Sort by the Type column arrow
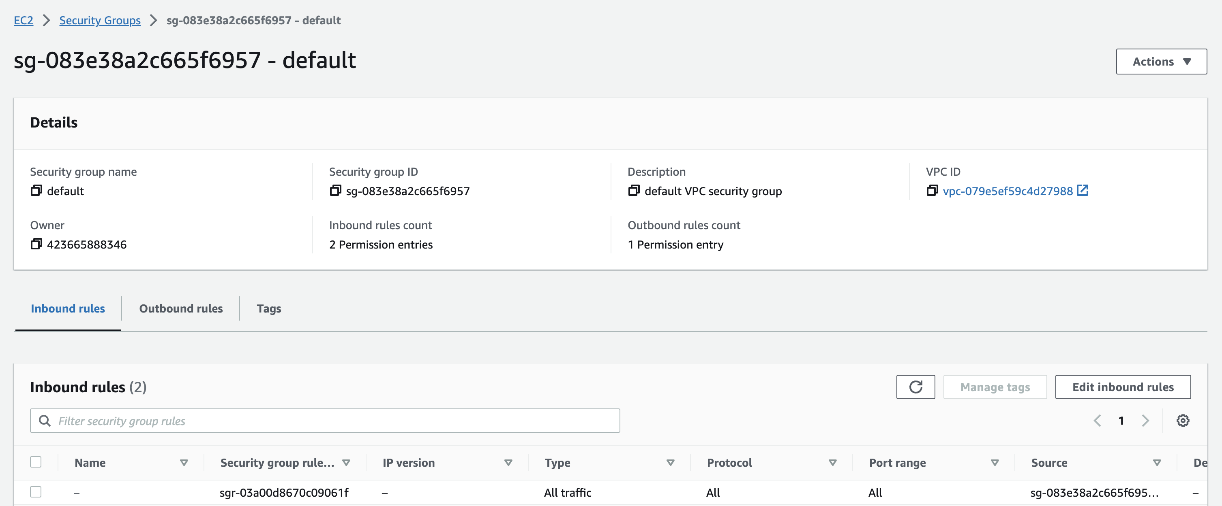Viewport: 1222px width, 506px height. pyautogui.click(x=670, y=463)
